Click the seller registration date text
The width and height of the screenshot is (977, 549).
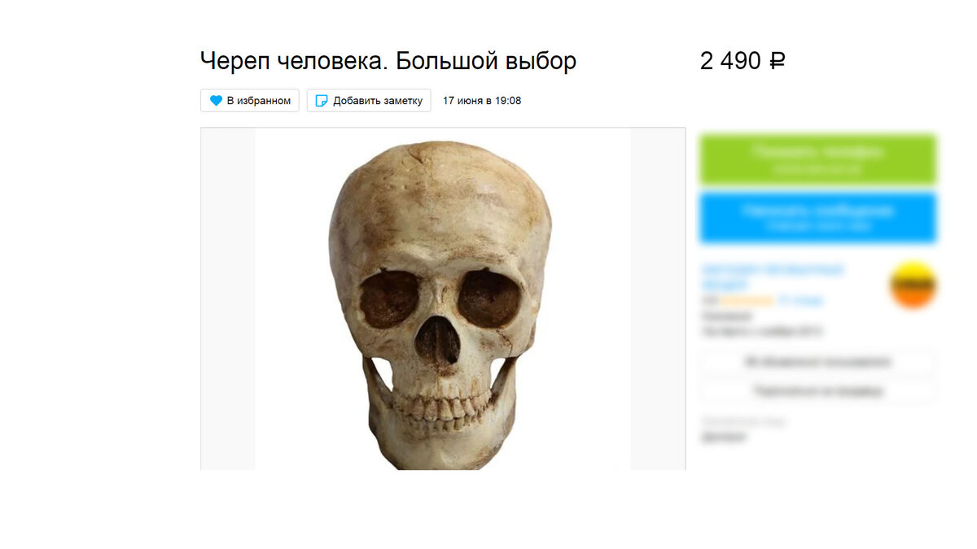[761, 331]
